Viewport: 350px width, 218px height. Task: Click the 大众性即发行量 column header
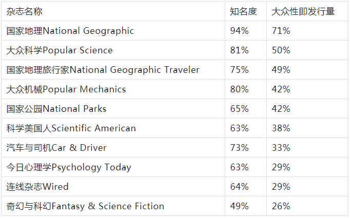pos(302,11)
